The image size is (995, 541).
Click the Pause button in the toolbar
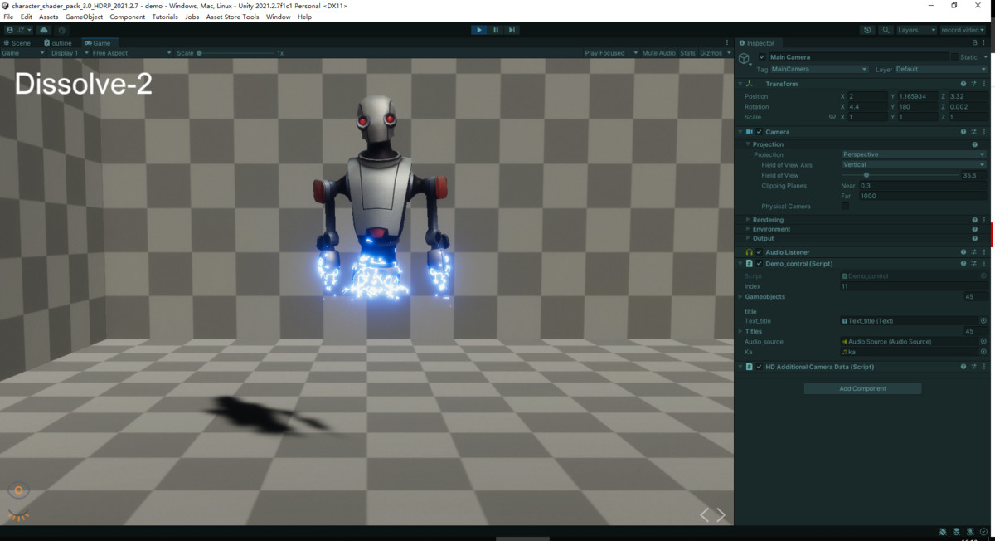(496, 29)
